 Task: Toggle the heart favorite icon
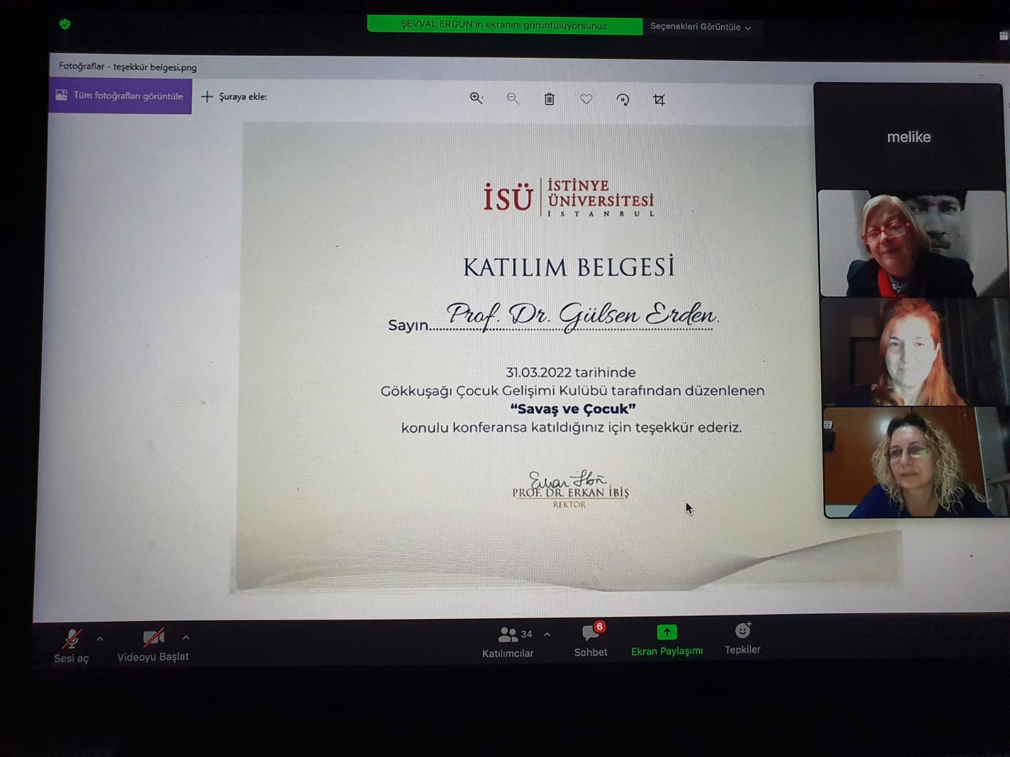click(586, 99)
